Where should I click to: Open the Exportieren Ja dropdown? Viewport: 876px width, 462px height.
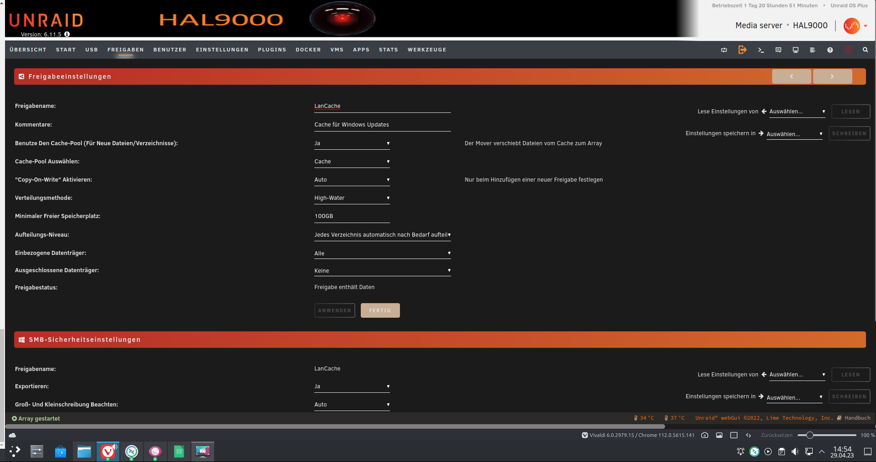point(352,386)
